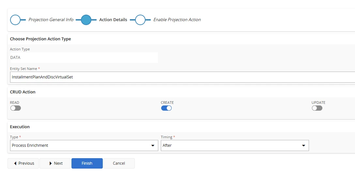Click the Entity Set Name input field
The width and height of the screenshot is (355, 179).
[x=182, y=77]
